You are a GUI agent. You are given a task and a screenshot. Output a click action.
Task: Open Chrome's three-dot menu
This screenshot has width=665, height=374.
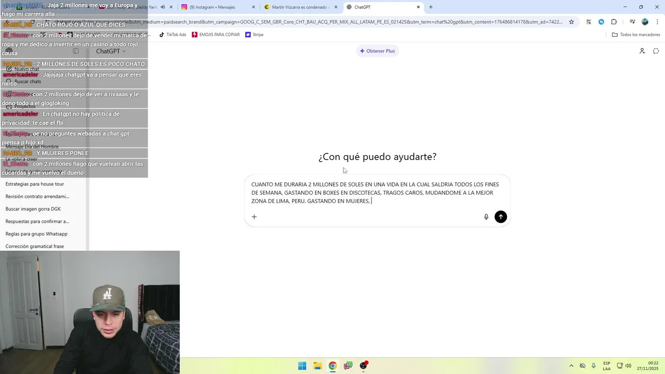[657, 22]
